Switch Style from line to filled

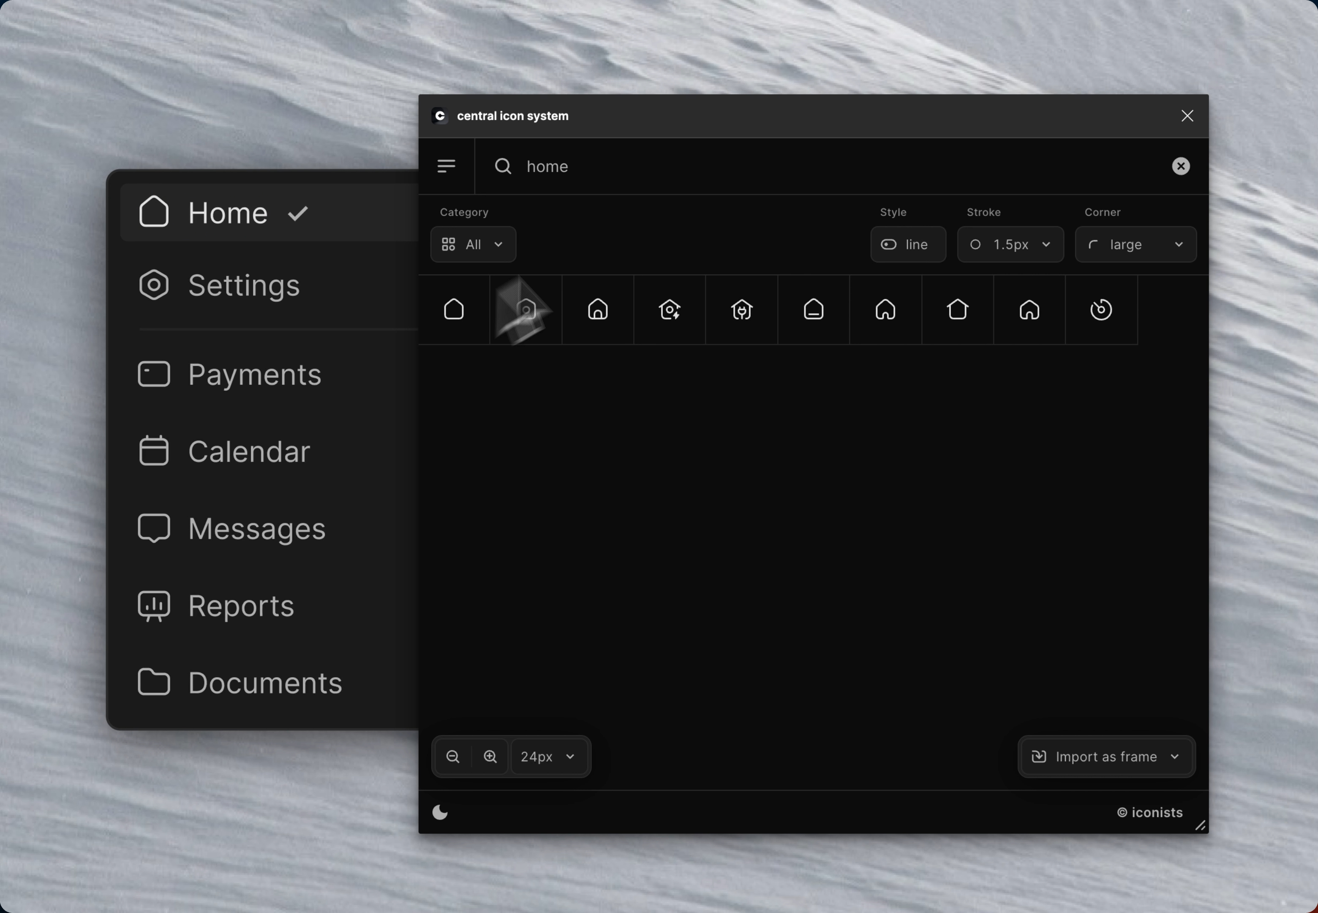point(908,244)
